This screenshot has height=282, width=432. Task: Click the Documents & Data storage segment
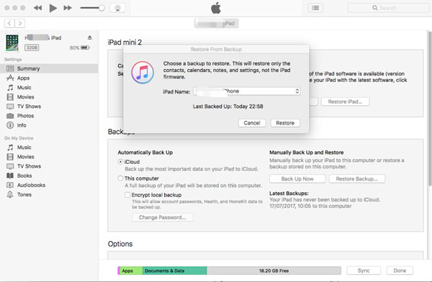(175, 270)
